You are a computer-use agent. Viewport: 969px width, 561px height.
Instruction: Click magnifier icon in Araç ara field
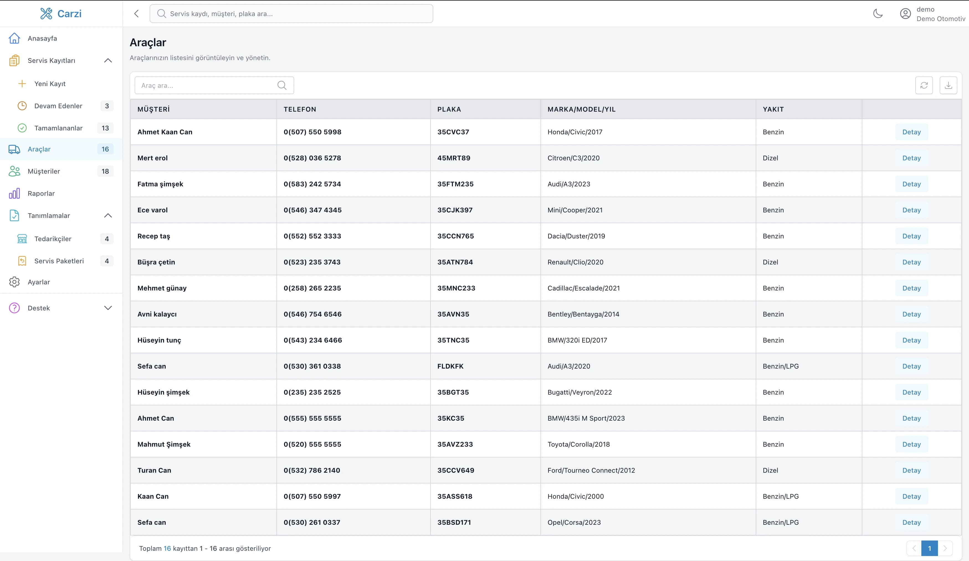pos(282,85)
